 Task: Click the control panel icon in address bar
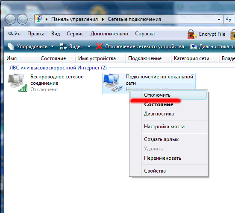click(39, 19)
